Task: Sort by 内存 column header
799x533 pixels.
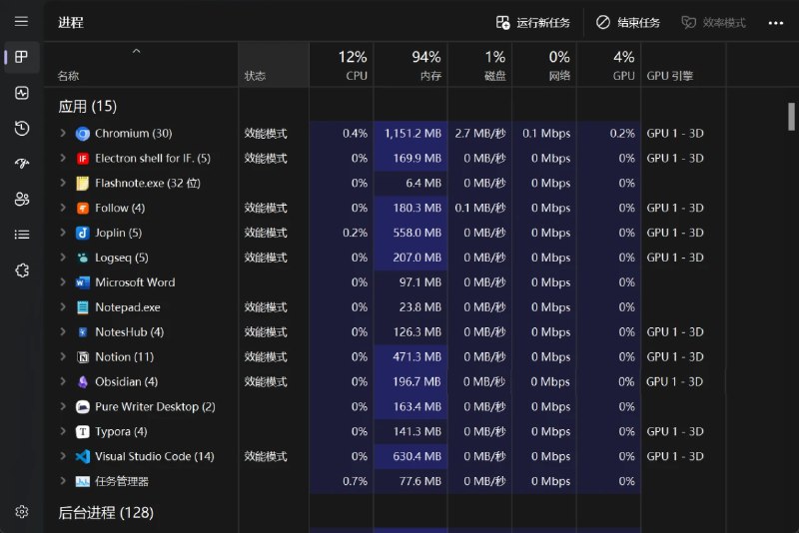Action: click(x=410, y=65)
